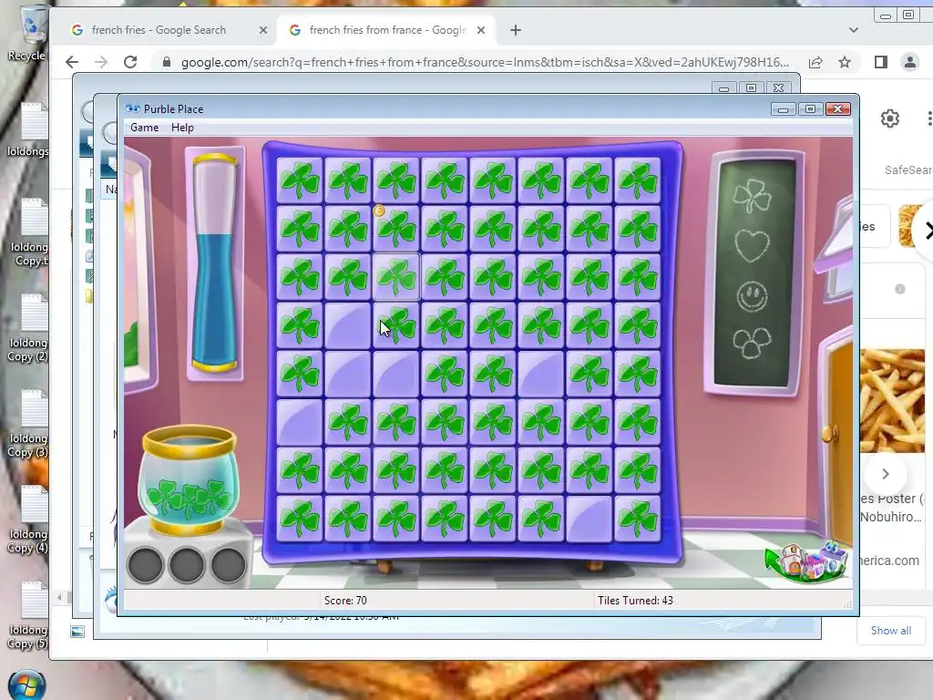Click the first grey token slot
This screenshot has width=933, height=700.
(x=145, y=565)
